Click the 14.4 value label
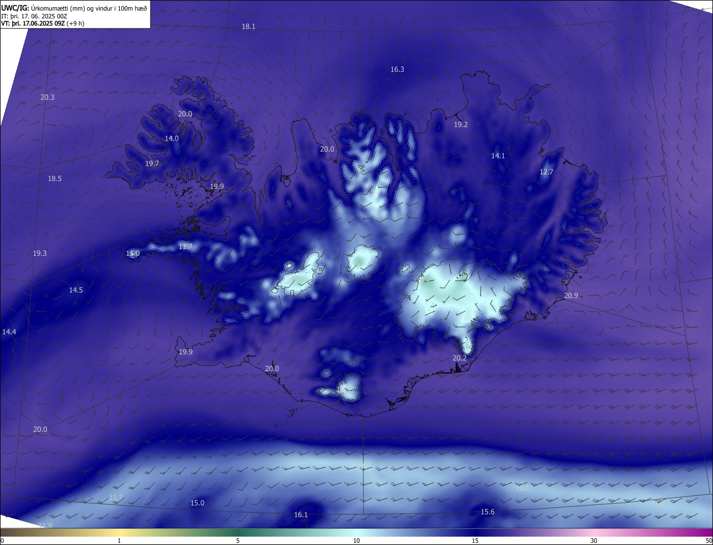 9,332
